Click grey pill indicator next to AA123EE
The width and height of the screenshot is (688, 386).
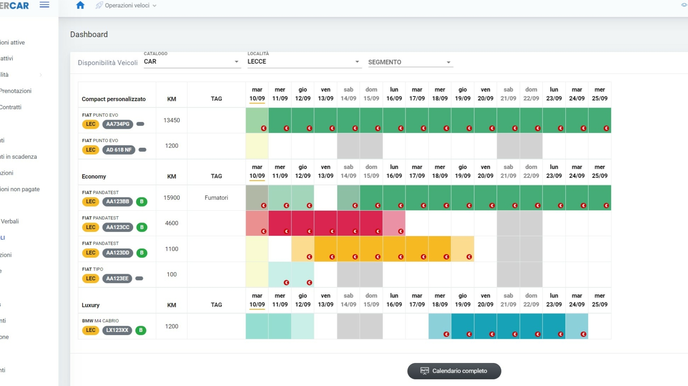coord(139,279)
